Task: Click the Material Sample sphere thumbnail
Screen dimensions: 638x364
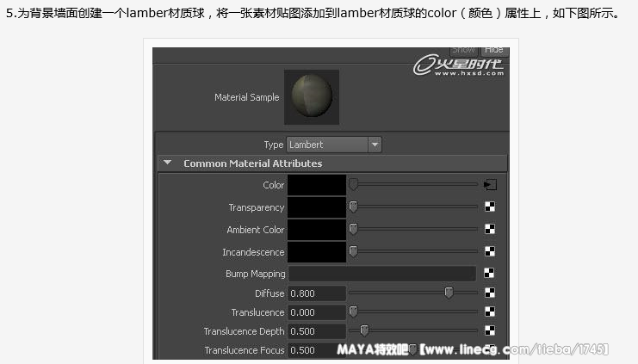Action: [311, 97]
